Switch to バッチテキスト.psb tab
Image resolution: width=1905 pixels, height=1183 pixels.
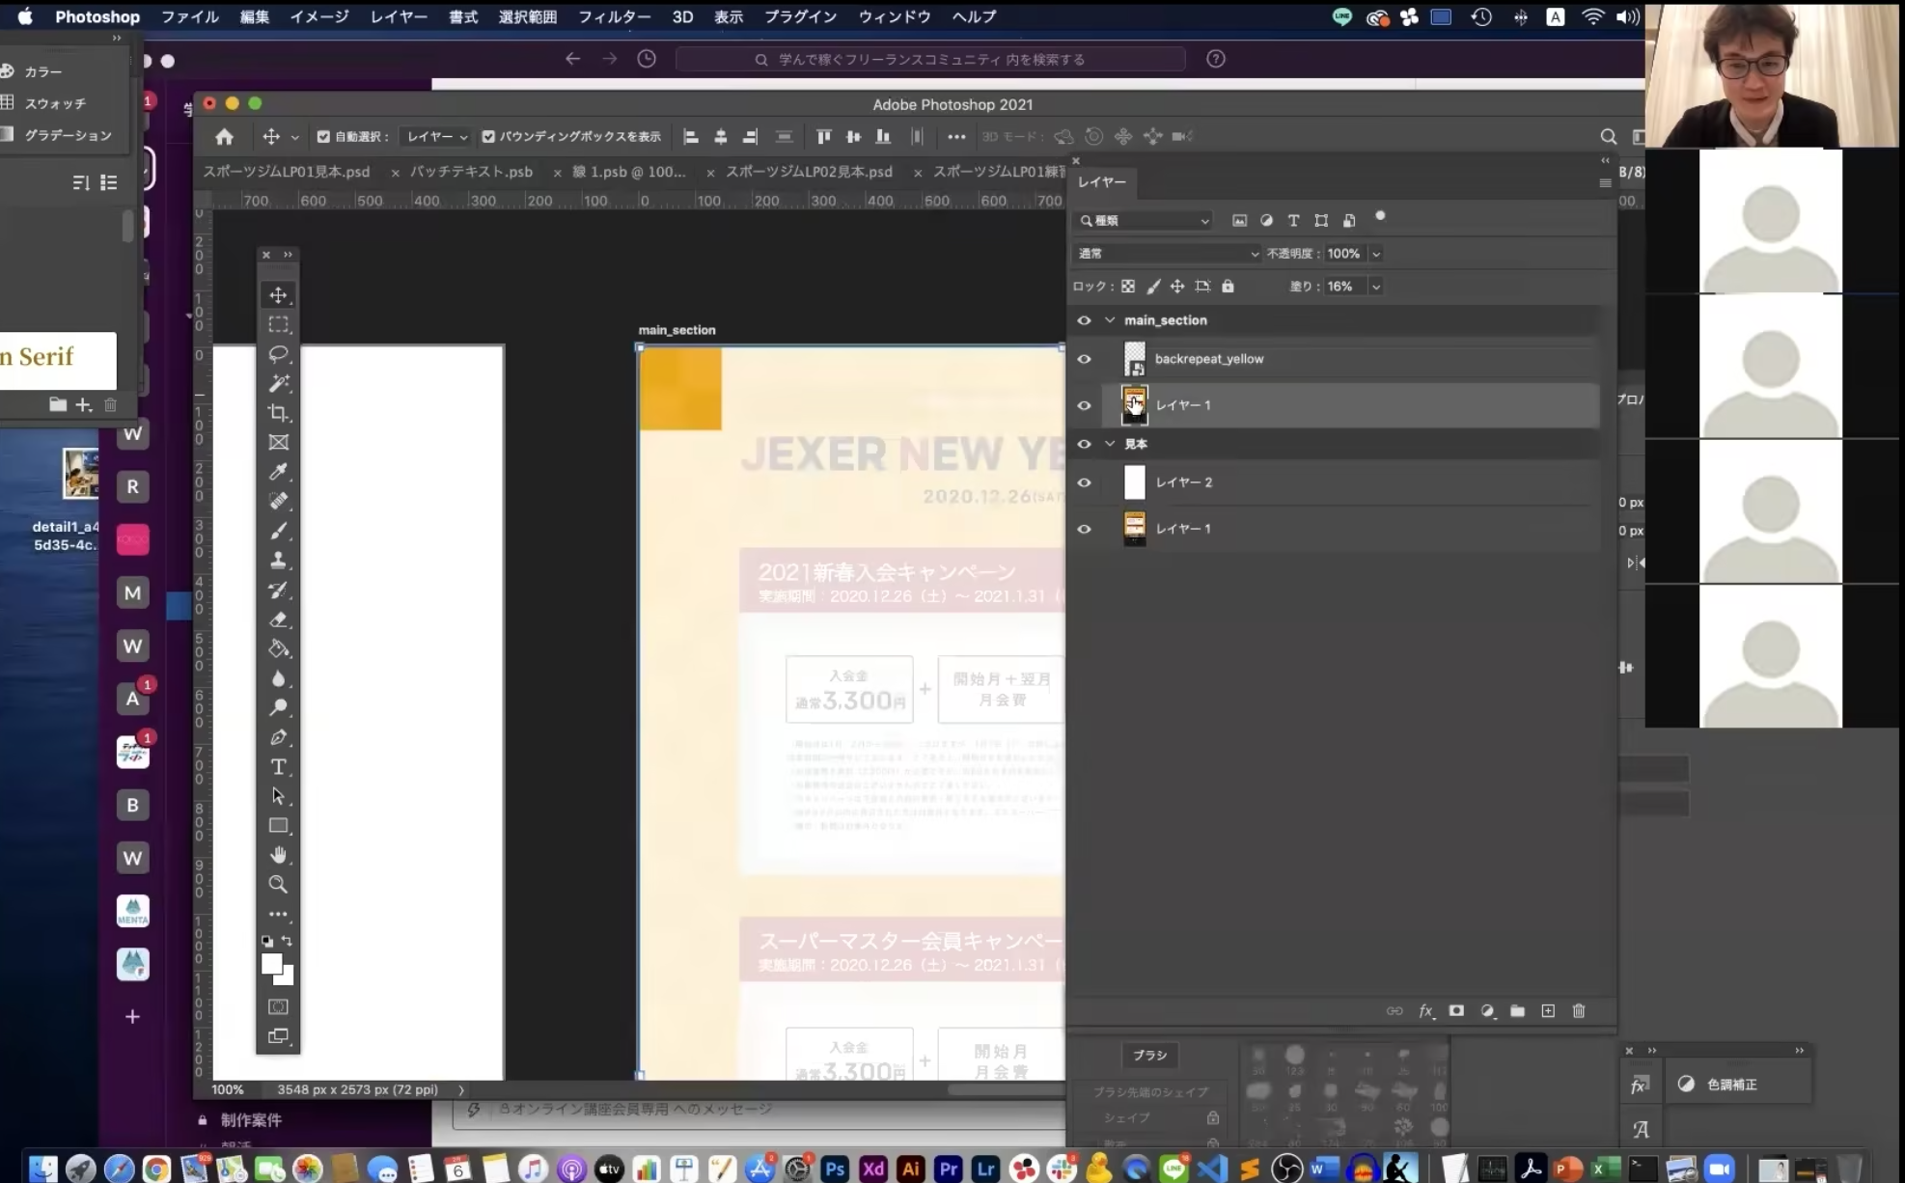click(471, 172)
